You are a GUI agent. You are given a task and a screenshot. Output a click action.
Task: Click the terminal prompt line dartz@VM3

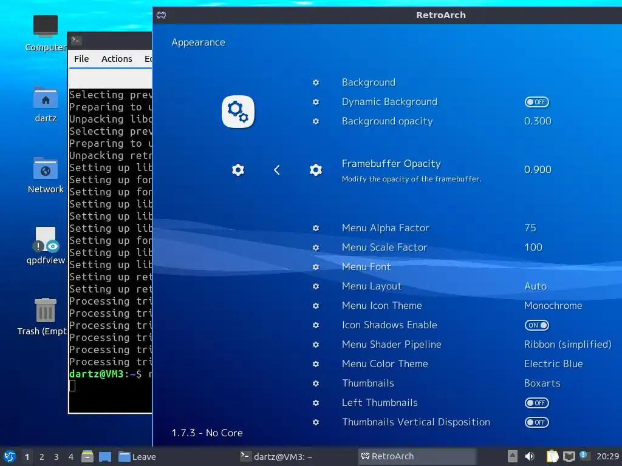click(x=111, y=374)
